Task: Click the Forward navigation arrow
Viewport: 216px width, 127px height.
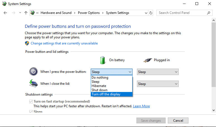Action: click(13, 13)
